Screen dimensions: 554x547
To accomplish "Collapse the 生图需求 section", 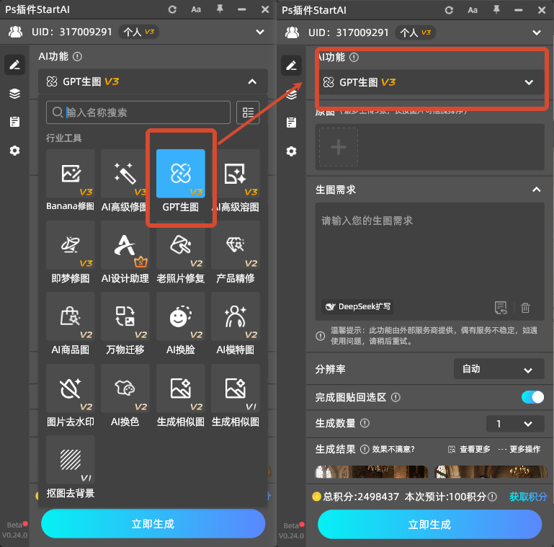I will click(x=536, y=190).
